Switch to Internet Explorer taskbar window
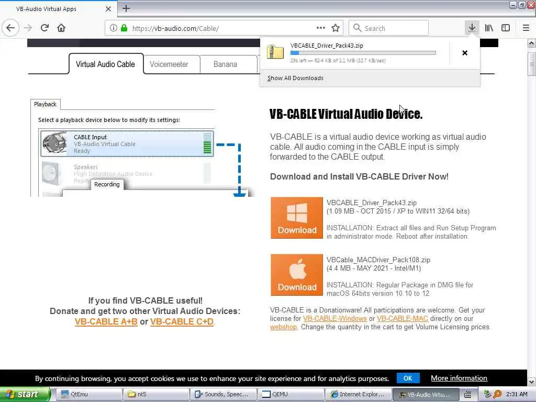The height and width of the screenshot is (402, 536). (358, 395)
